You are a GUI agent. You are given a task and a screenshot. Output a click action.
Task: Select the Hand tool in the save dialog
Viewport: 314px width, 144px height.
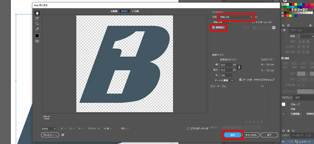point(37,13)
